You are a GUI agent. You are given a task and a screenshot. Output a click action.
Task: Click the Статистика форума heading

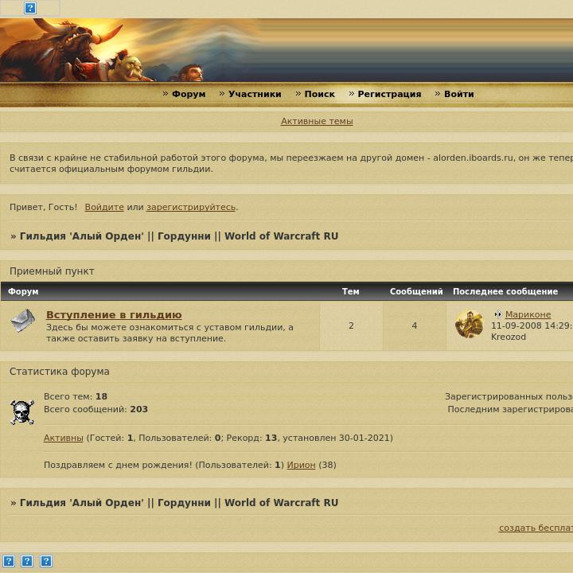tap(60, 372)
